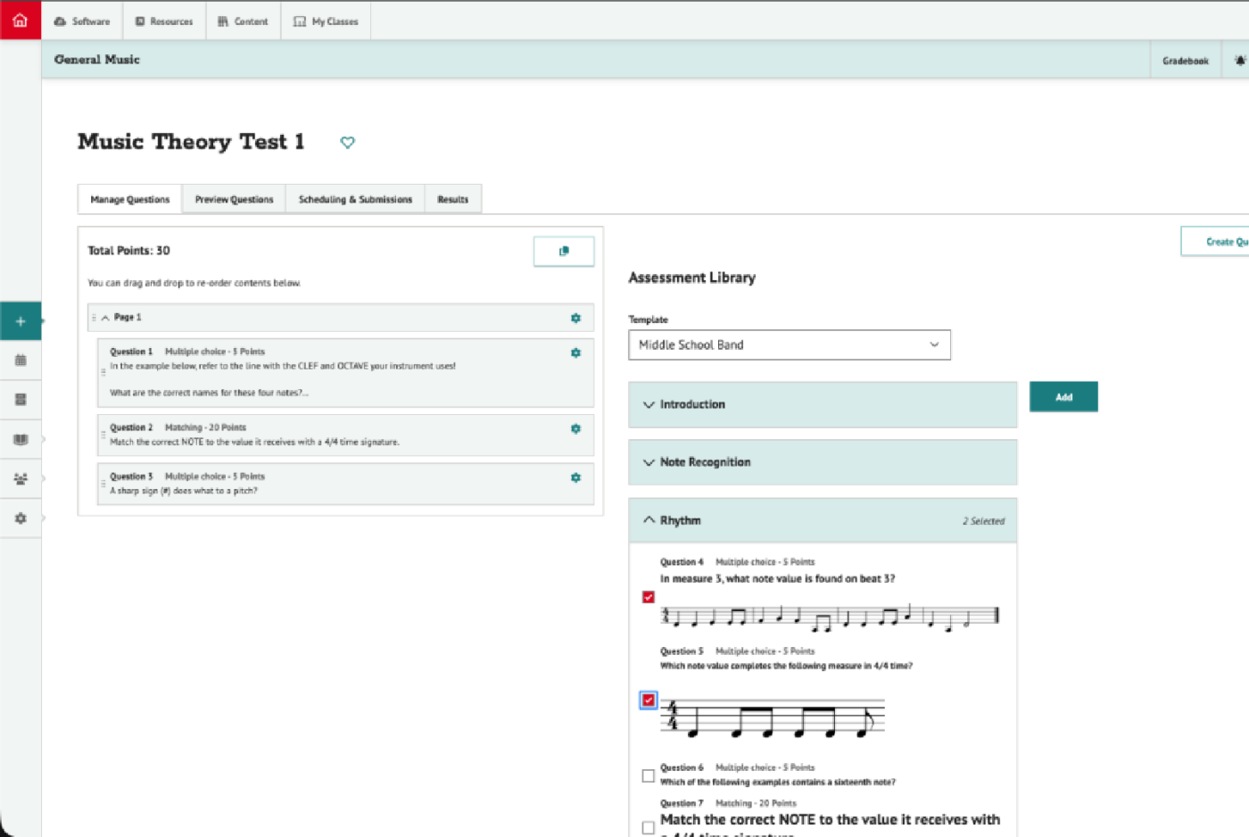Viewport: 1249px width, 837px height.
Task: Click the teal plus icon in the sidebar
Action: point(20,320)
